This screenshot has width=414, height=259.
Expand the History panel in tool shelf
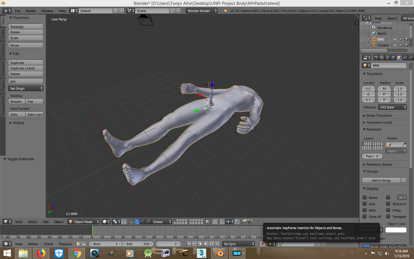pos(18,123)
